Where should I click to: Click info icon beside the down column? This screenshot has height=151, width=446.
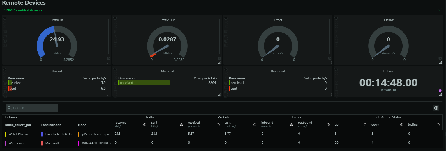(402, 125)
